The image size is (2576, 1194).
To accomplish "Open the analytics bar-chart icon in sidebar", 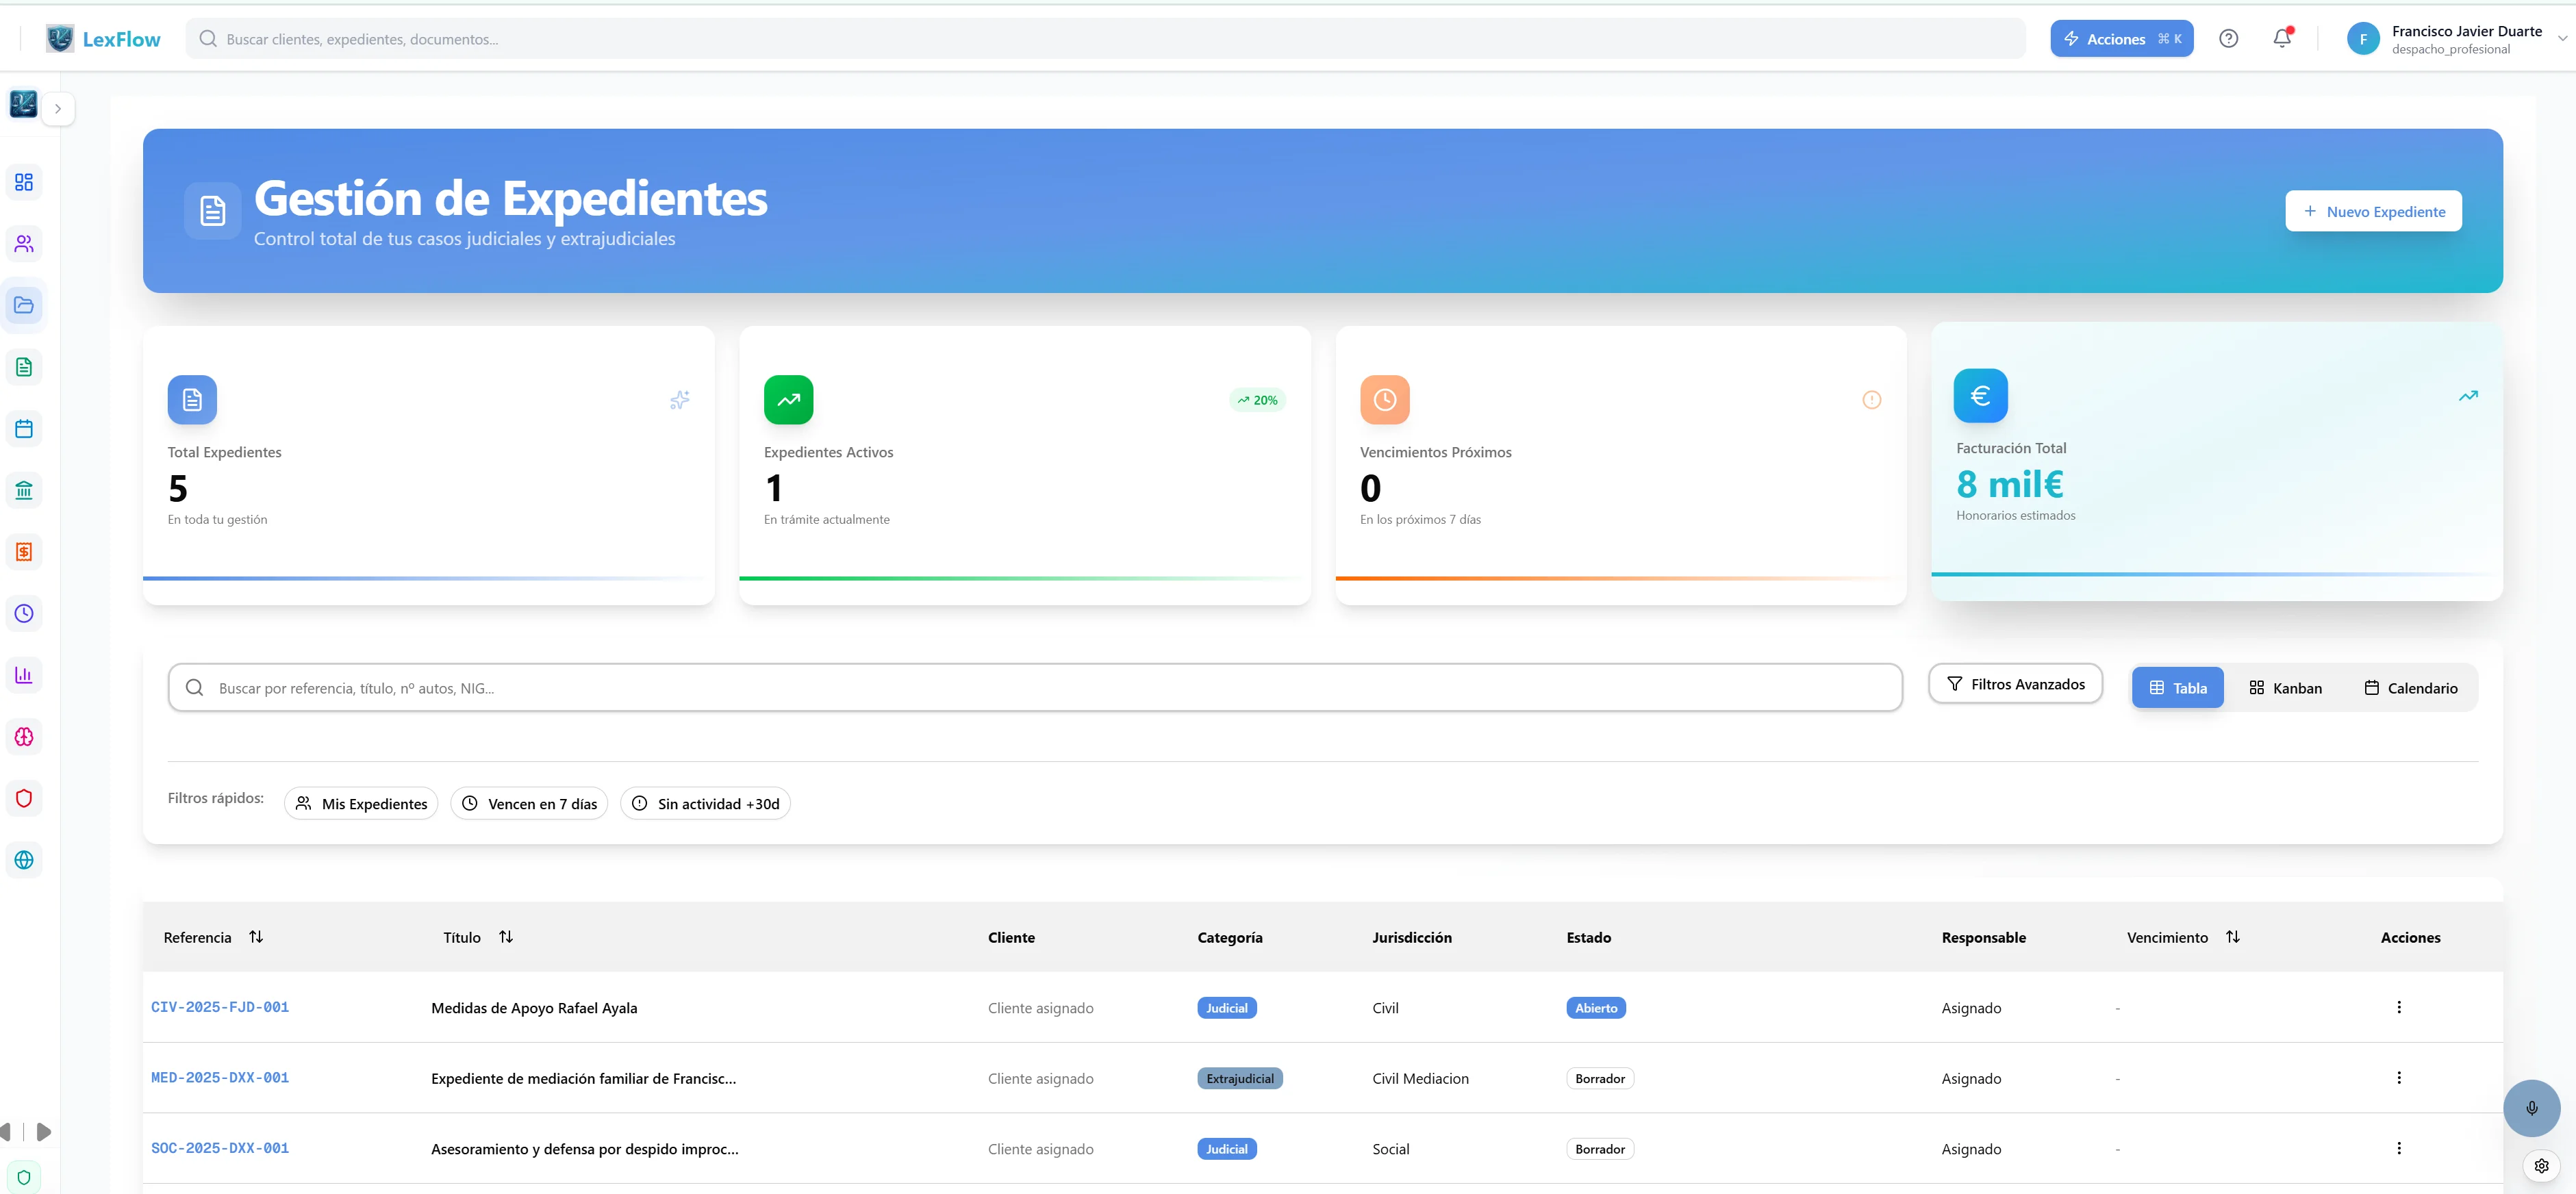I will coord(24,674).
